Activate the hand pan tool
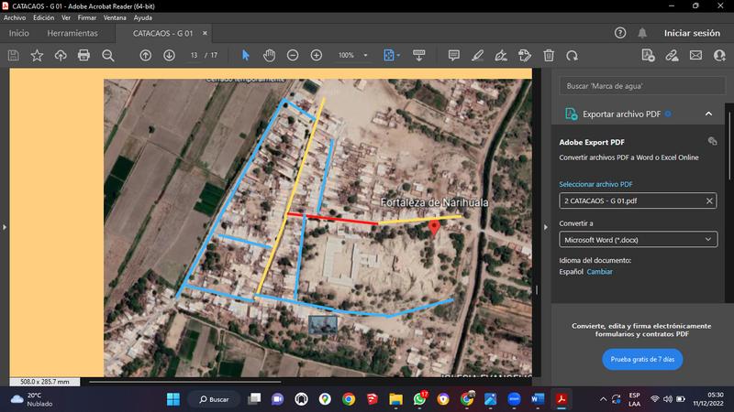This screenshot has height=412, width=734. (x=269, y=56)
